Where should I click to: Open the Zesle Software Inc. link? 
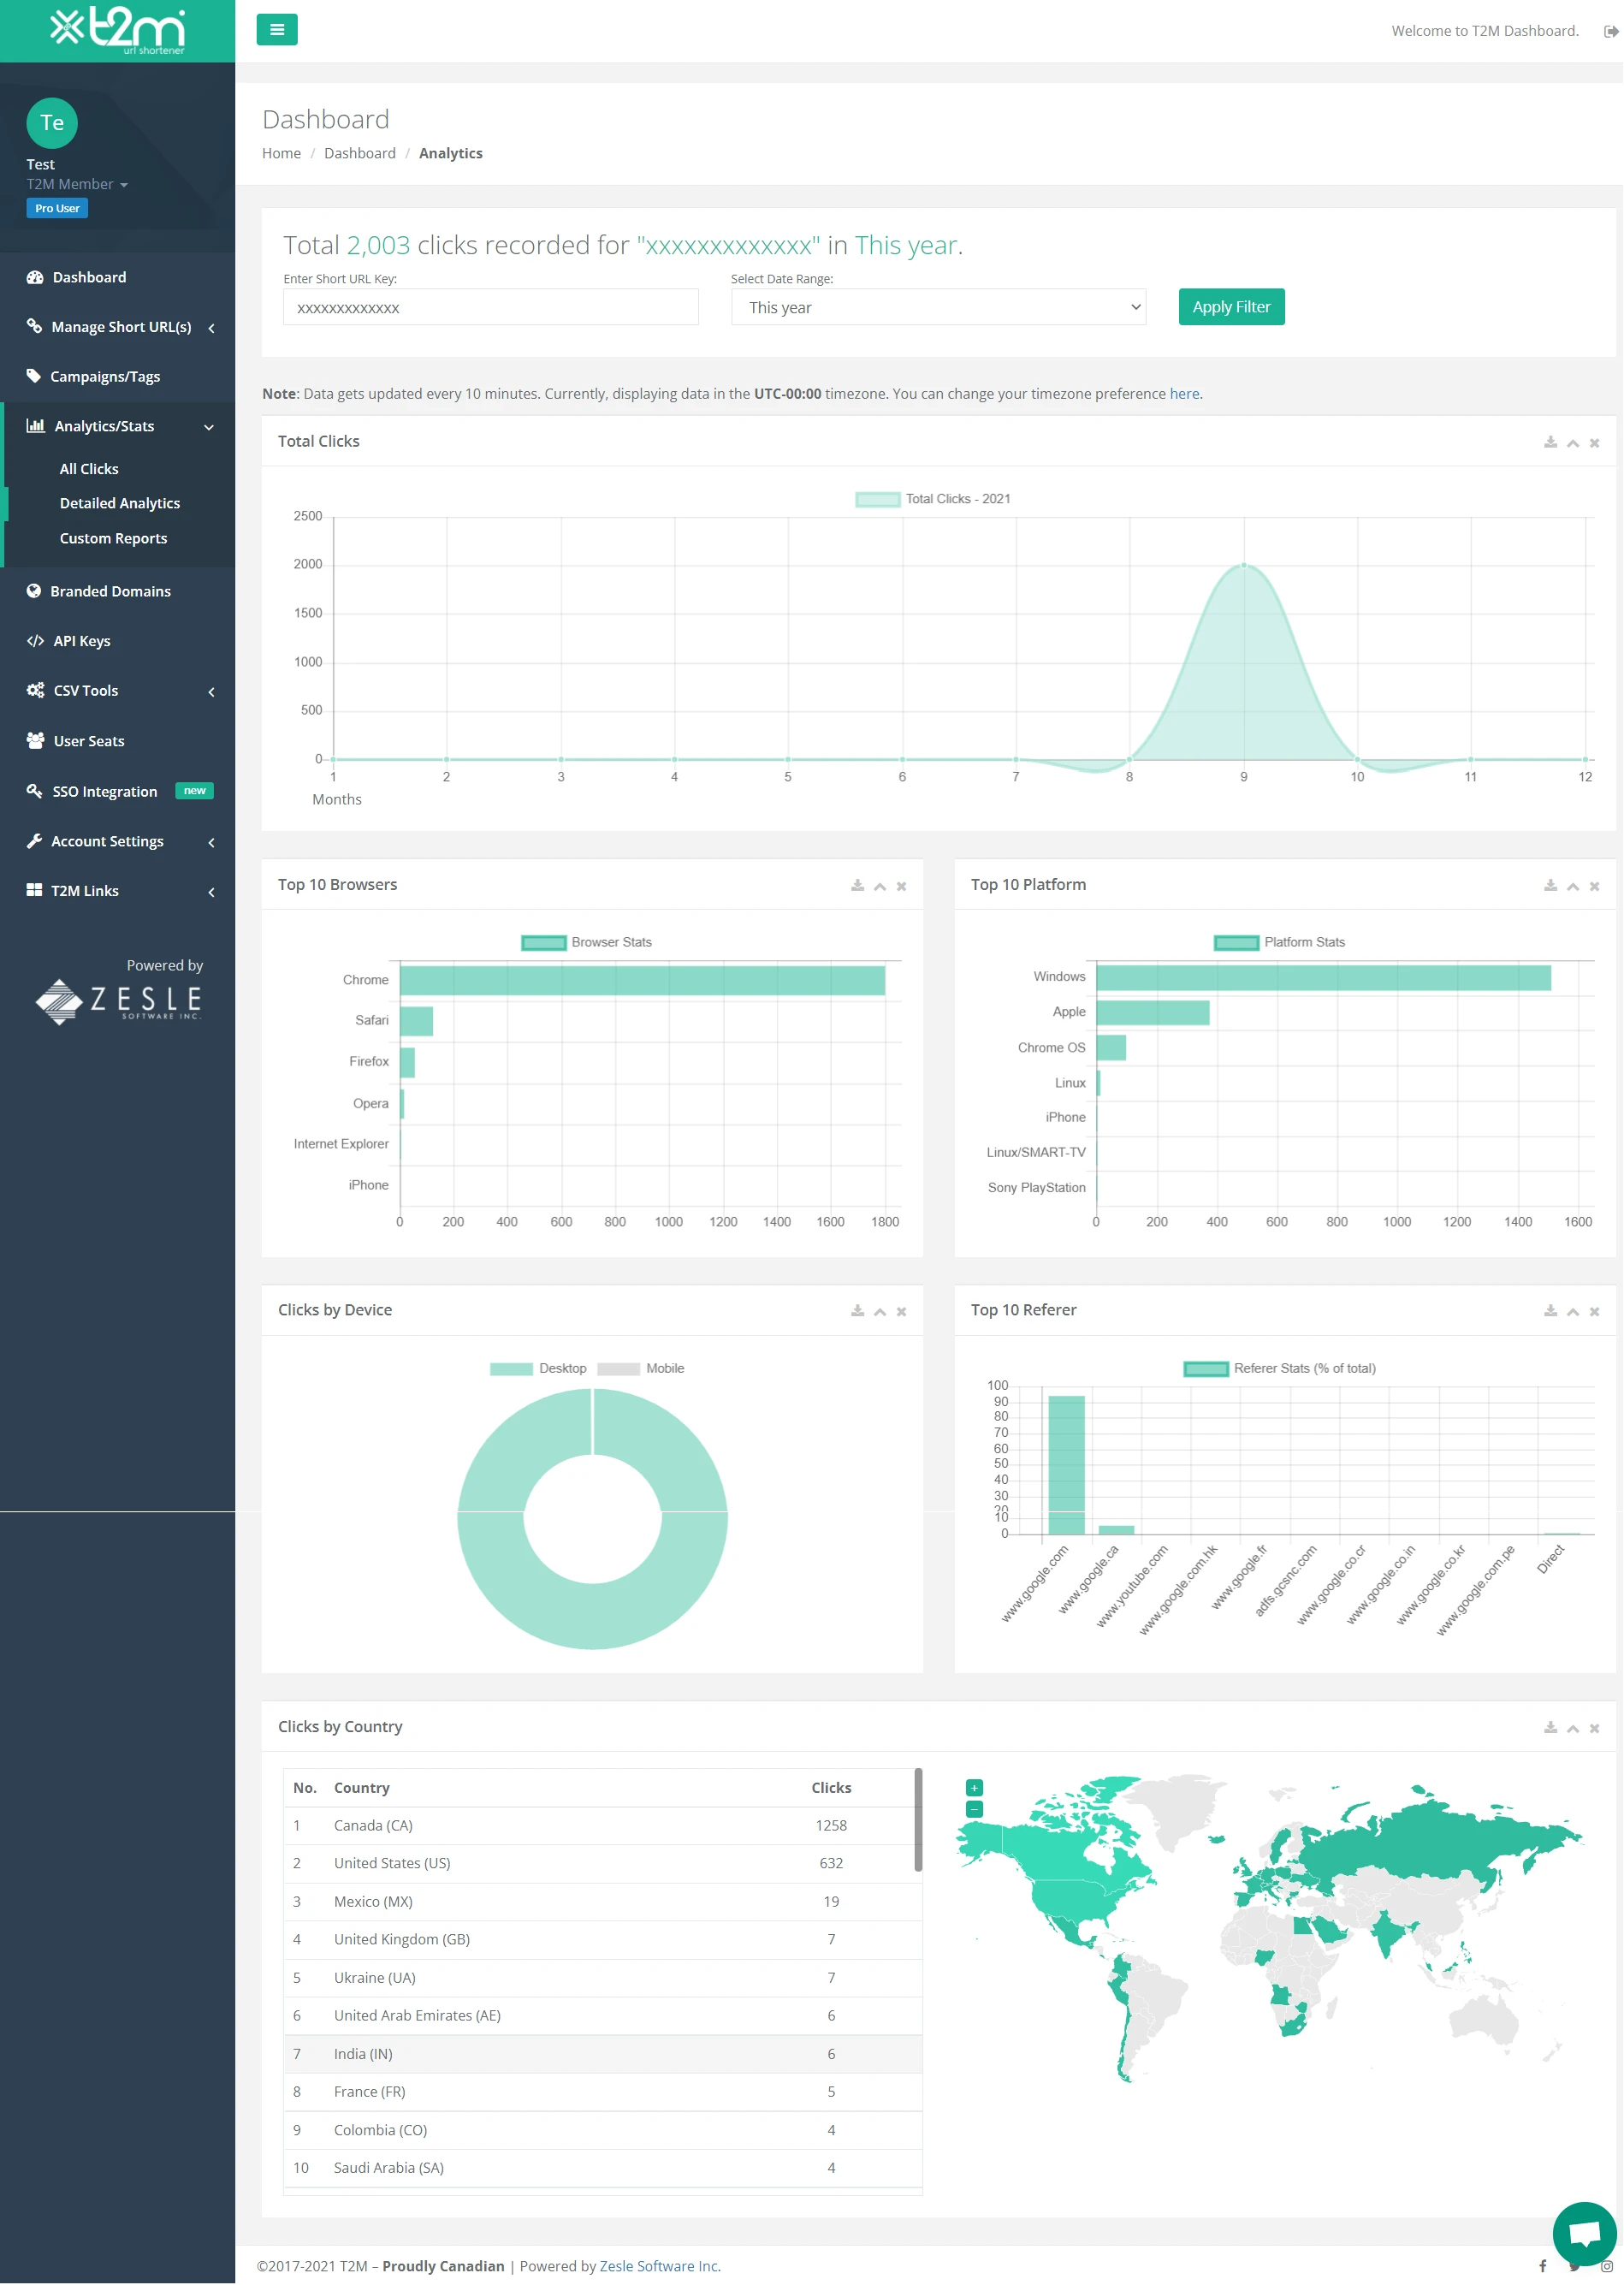coord(659,2265)
